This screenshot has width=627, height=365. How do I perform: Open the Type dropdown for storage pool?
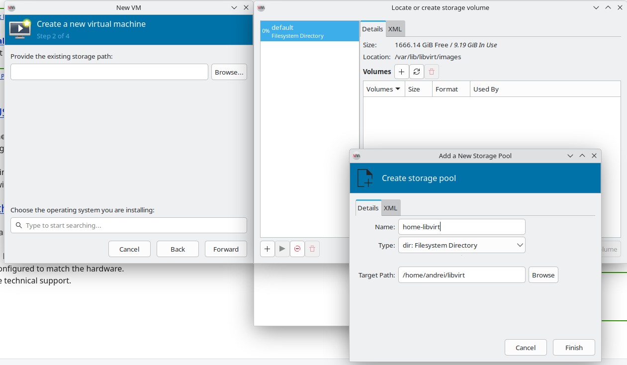(x=461, y=245)
